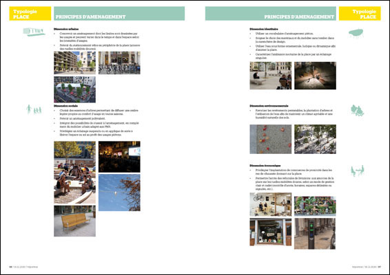Open the suspended lamp blue sky photo
Viewport: 390px width, 275px height.
click(119, 192)
